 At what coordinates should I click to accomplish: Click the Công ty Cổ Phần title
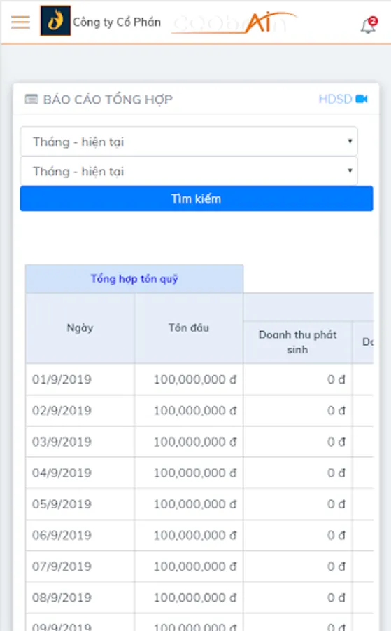coord(116,22)
